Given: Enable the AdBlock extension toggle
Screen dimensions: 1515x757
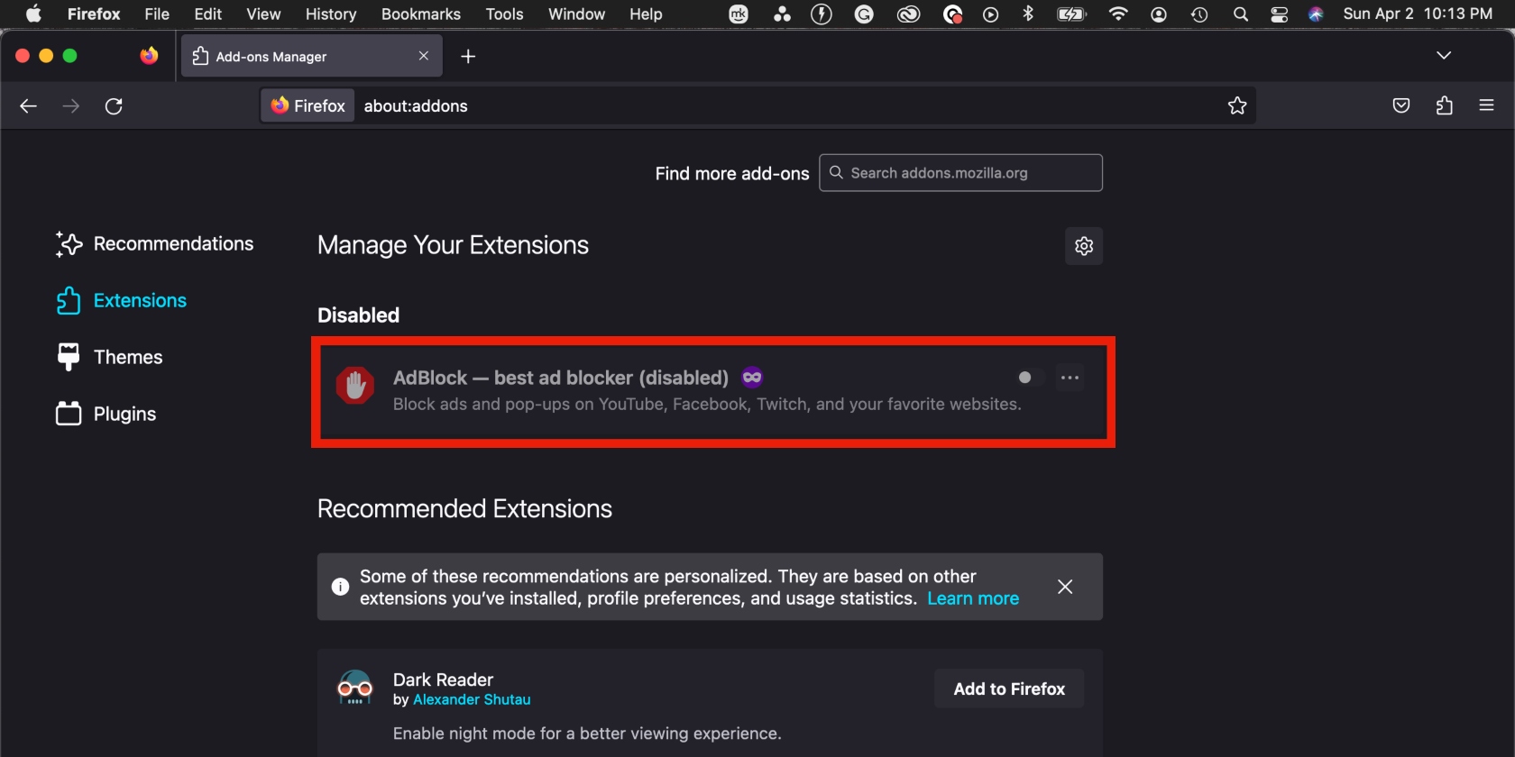Looking at the screenshot, I should (1030, 378).
